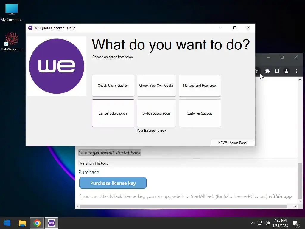Click WE icon in the title bar
This screenshot has width=305, height=229.
pyautogui.click(x=30, y=28)
